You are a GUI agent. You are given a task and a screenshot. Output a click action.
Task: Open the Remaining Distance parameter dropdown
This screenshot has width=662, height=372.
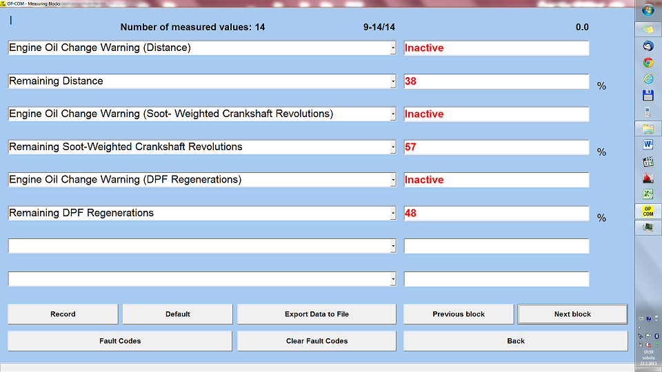pos(393,81)
